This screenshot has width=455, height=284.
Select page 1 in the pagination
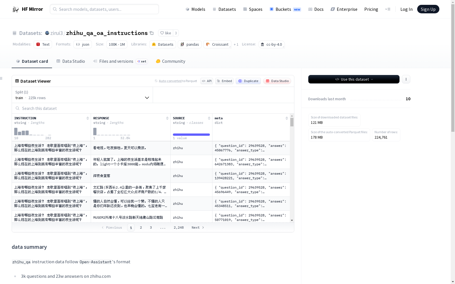(131, 227)
